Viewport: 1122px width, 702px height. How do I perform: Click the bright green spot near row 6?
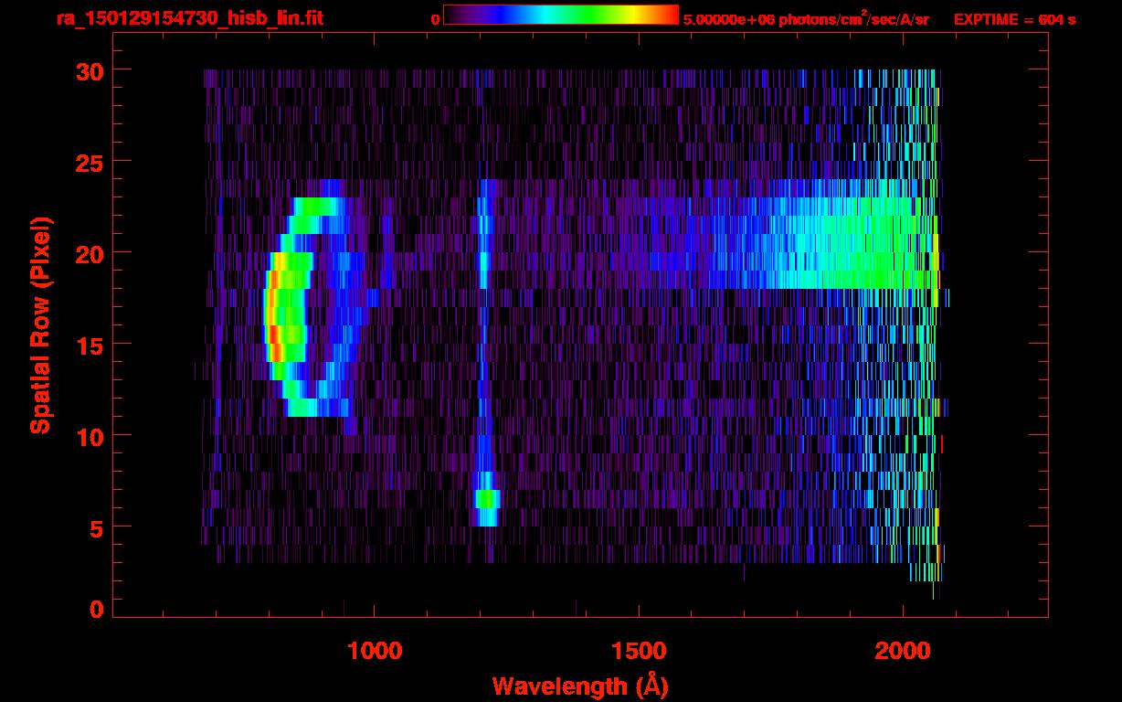[x=487, y=499]
